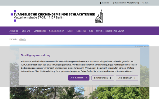This screenshot has width=159, height=99.
Task: Reject all with Alle ablehnen button
Action: [127, 78]
